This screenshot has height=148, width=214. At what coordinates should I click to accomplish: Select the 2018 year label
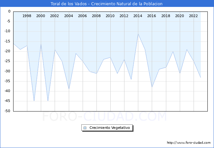166,16
